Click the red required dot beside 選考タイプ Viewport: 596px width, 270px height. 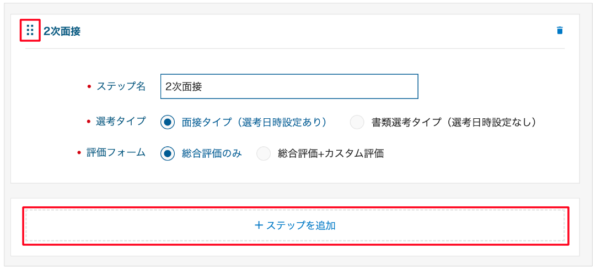click(x=89, y=122)
